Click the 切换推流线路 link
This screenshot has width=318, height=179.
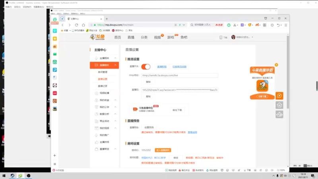pyautogui.click(x=179, y=66)
